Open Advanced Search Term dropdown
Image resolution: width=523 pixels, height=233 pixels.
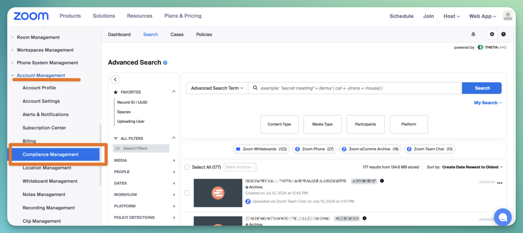pos(217,88)
